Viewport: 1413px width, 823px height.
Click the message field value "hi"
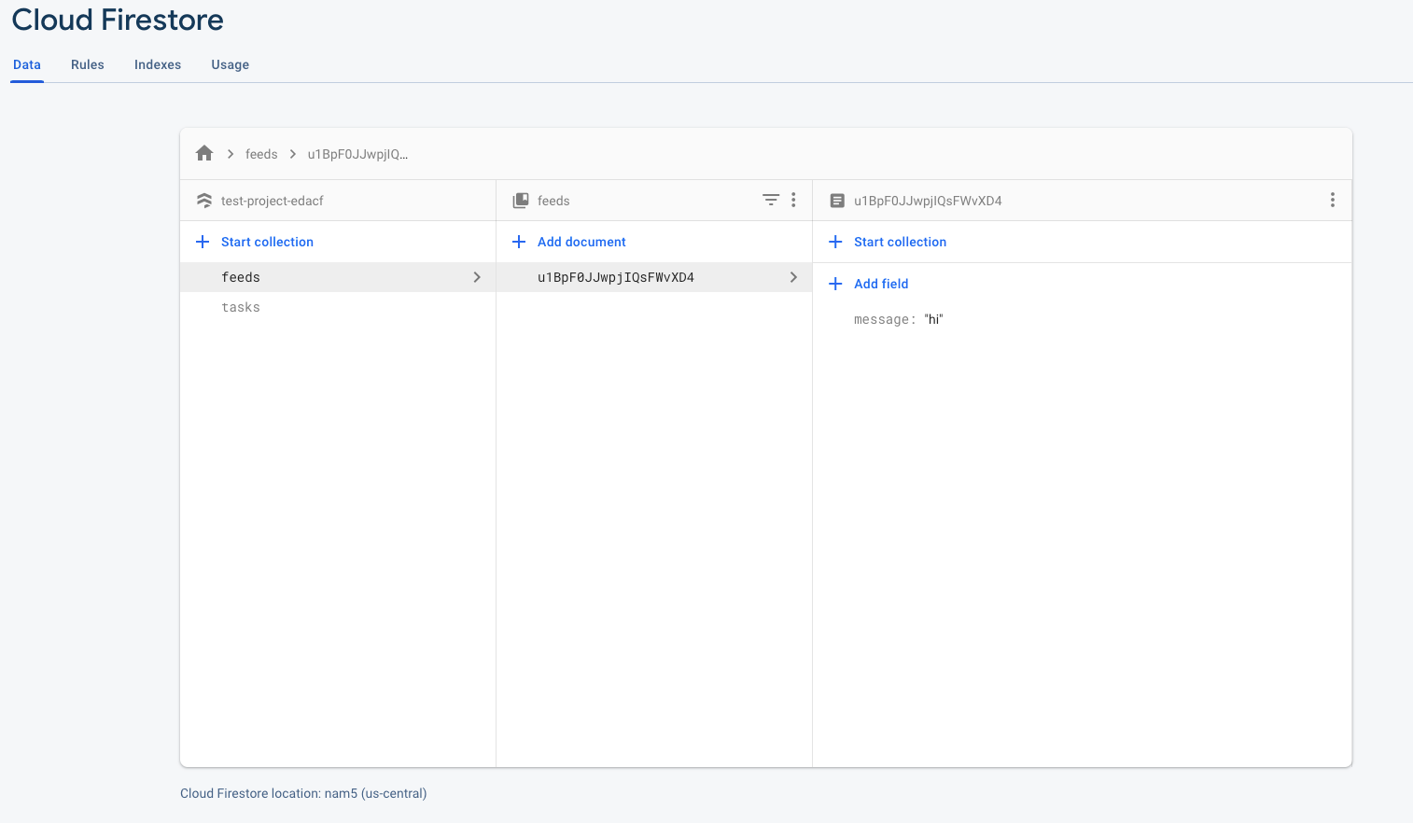coord(933,319)
